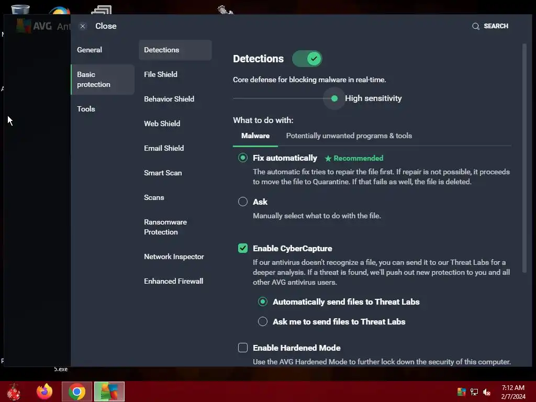Click the settings vertical scrollbar

point(524,158)
